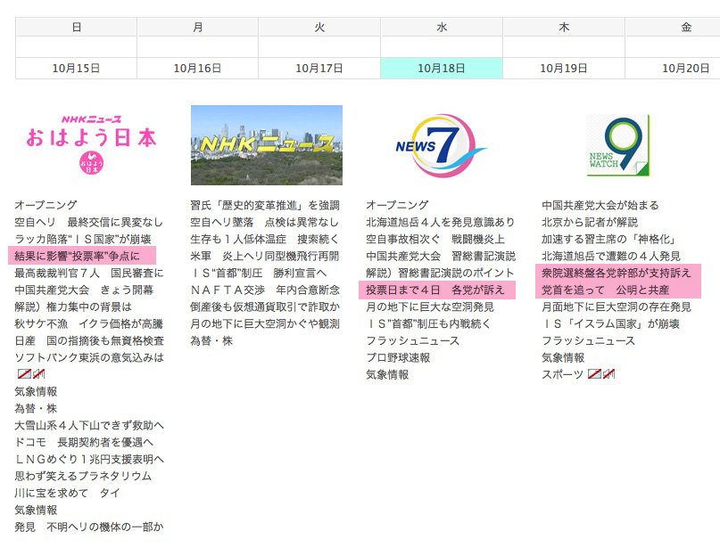Viewport: 720px width, 556px height.
Task: Open 米軍 炎上ヘリ同型機飛行再開
Action: 264,256
